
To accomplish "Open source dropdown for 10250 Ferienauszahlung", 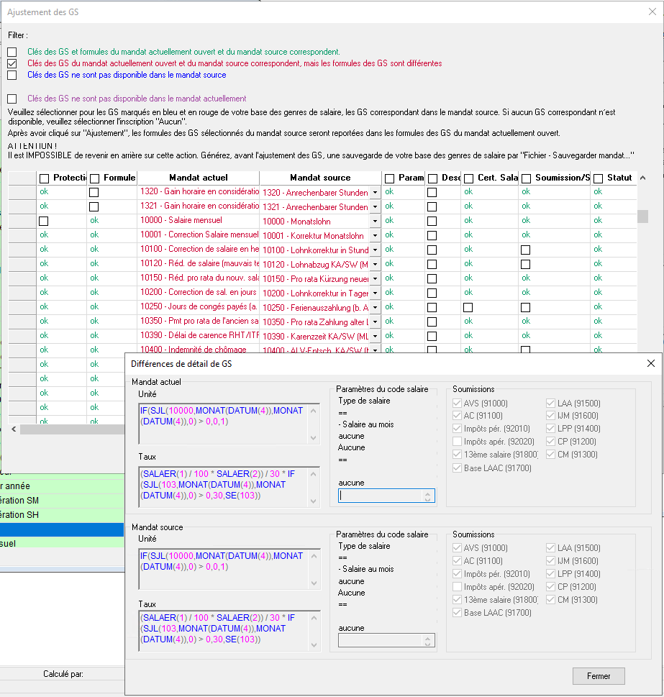I will [375, 307].
